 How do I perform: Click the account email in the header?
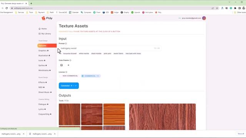(x=191, y=18)
